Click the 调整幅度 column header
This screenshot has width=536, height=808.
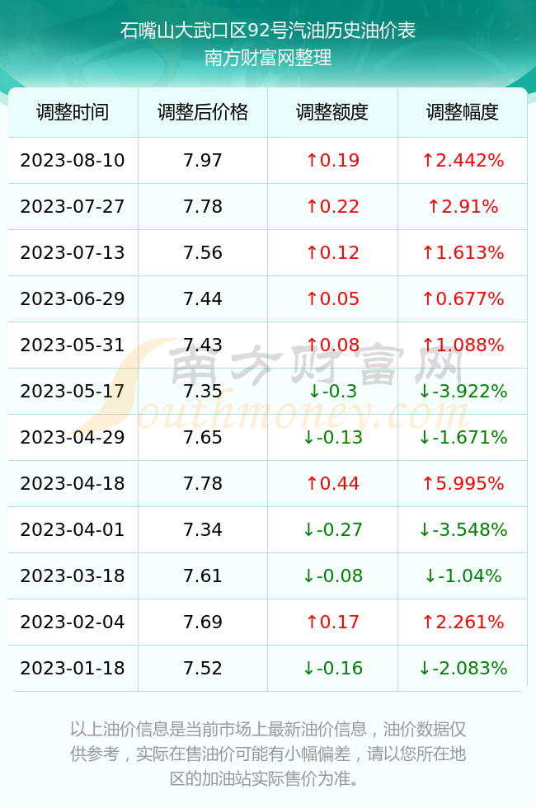[463, 112]
